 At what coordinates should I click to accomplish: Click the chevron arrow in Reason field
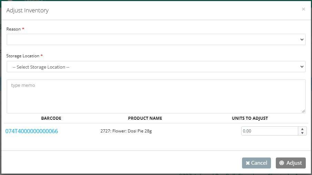[302, 39]
